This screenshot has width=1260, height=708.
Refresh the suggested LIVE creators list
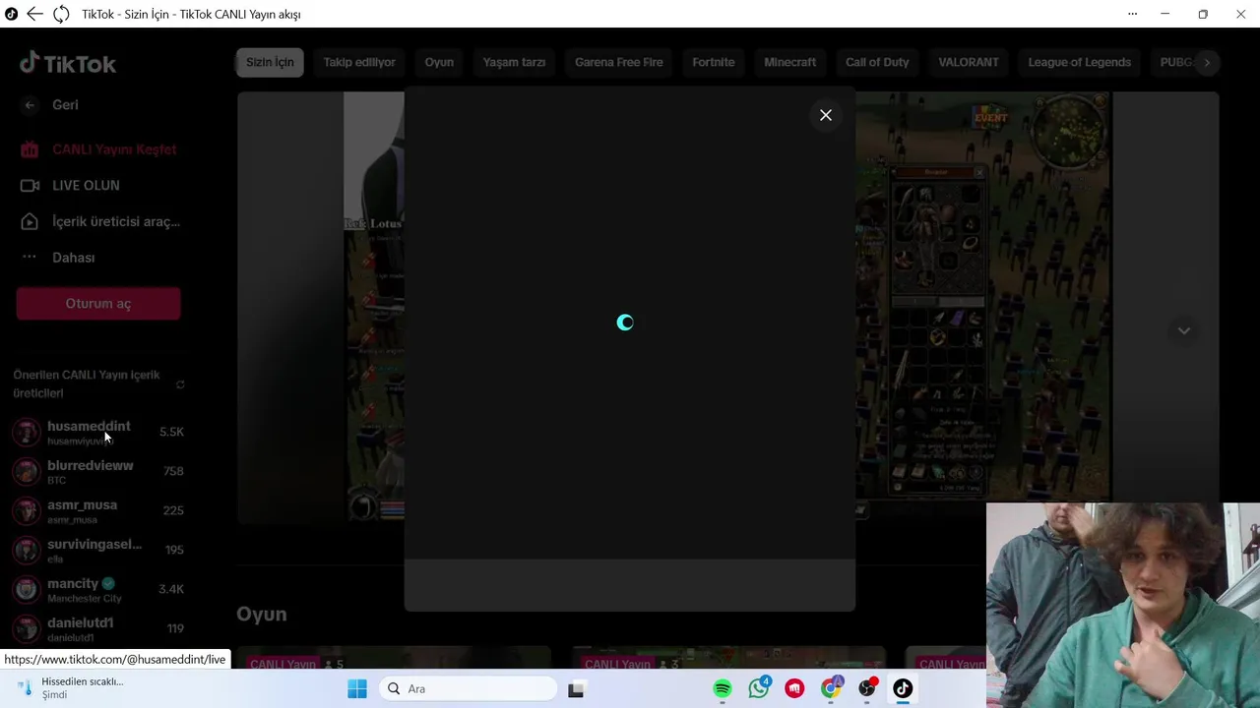180,384
